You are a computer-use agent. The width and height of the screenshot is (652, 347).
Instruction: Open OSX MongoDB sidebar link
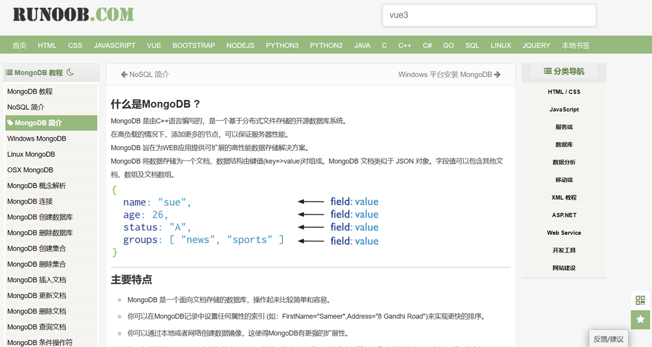[x=51, y=170]
